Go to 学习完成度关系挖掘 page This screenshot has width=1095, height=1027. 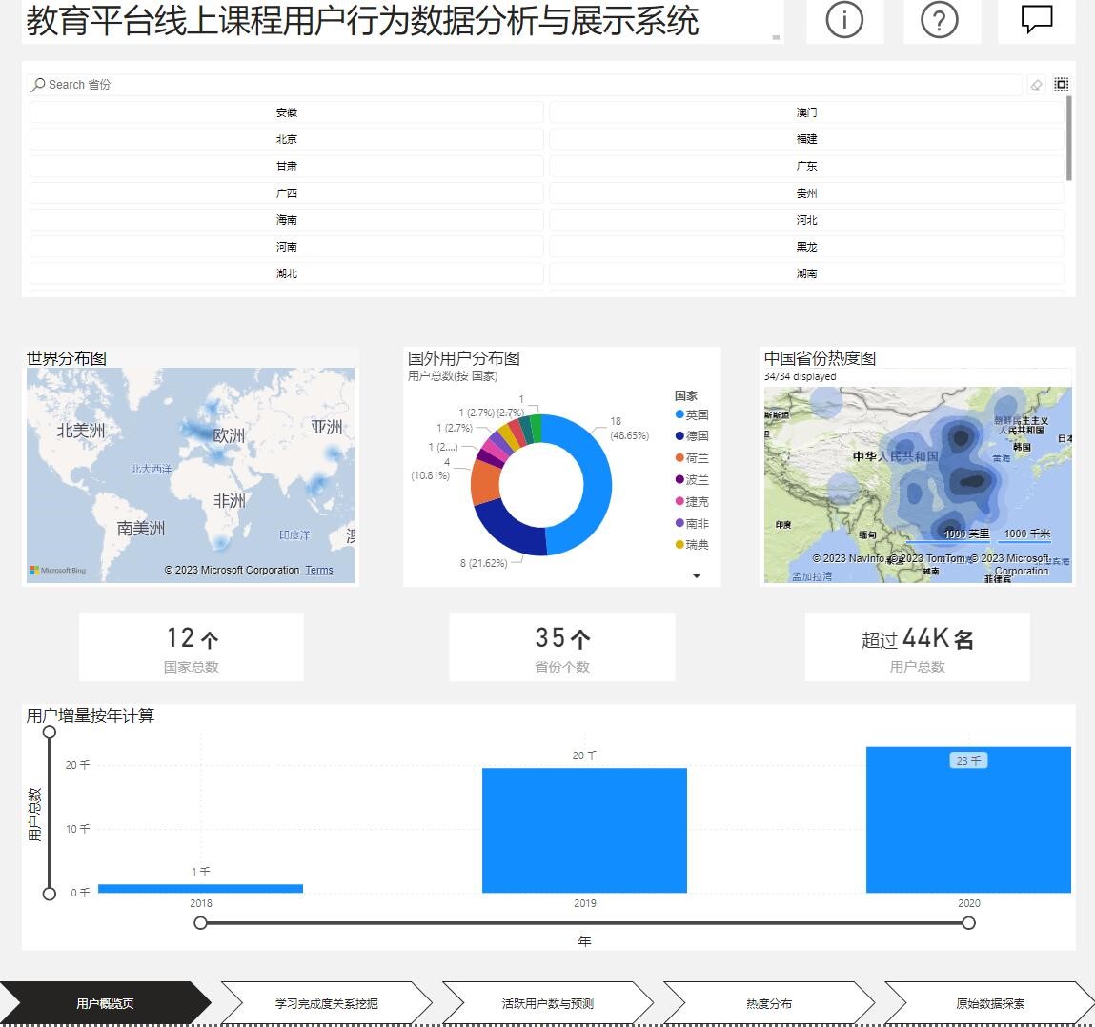pos(326,1003)
